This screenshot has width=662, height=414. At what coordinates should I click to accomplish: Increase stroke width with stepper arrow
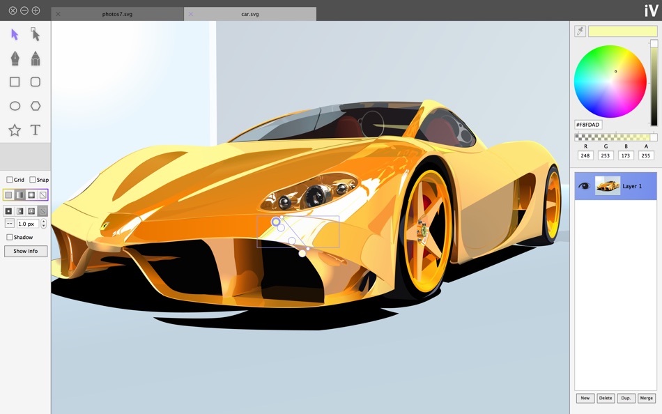pos(43,222)
